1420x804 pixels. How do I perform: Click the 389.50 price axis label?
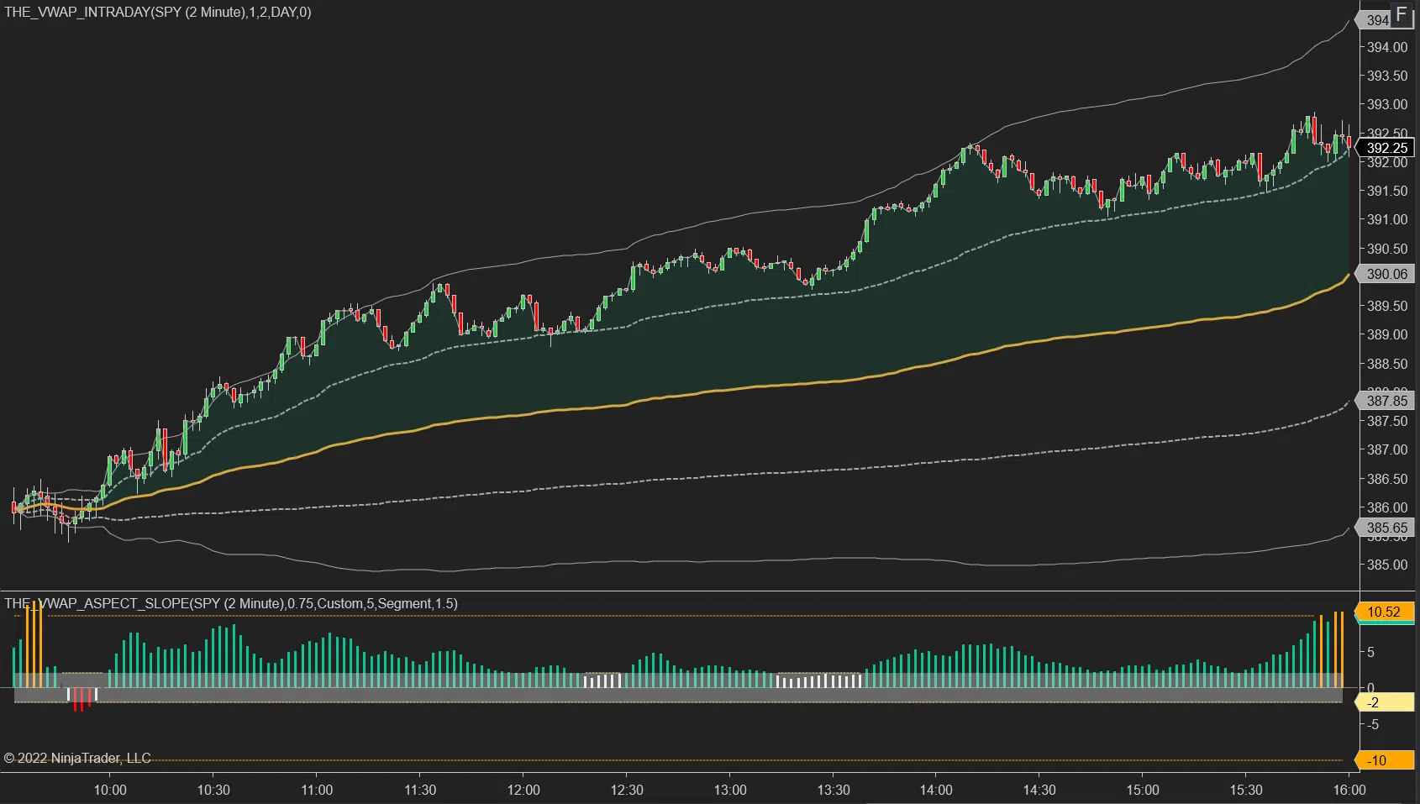[1387, 306]
